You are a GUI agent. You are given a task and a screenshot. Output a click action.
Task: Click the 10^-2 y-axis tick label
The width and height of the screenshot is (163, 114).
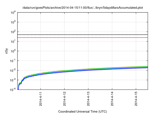click(x=13, y=70)
